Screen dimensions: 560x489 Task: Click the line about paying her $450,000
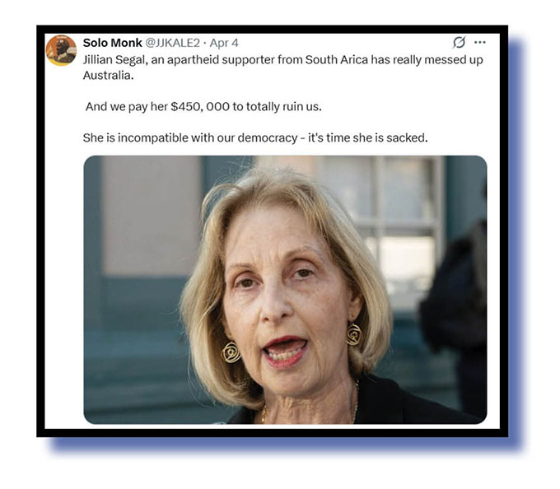(203, 106)
